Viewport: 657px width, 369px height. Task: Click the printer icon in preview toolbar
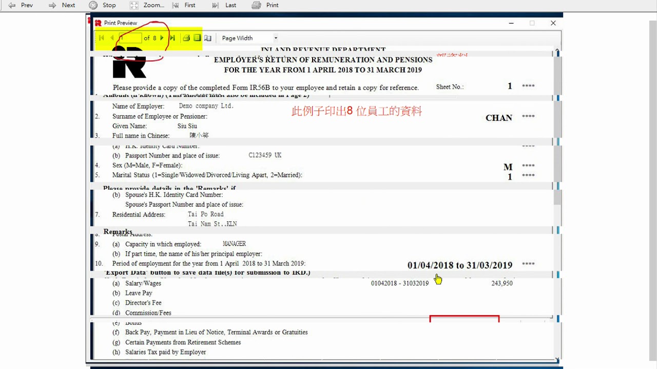187,38
